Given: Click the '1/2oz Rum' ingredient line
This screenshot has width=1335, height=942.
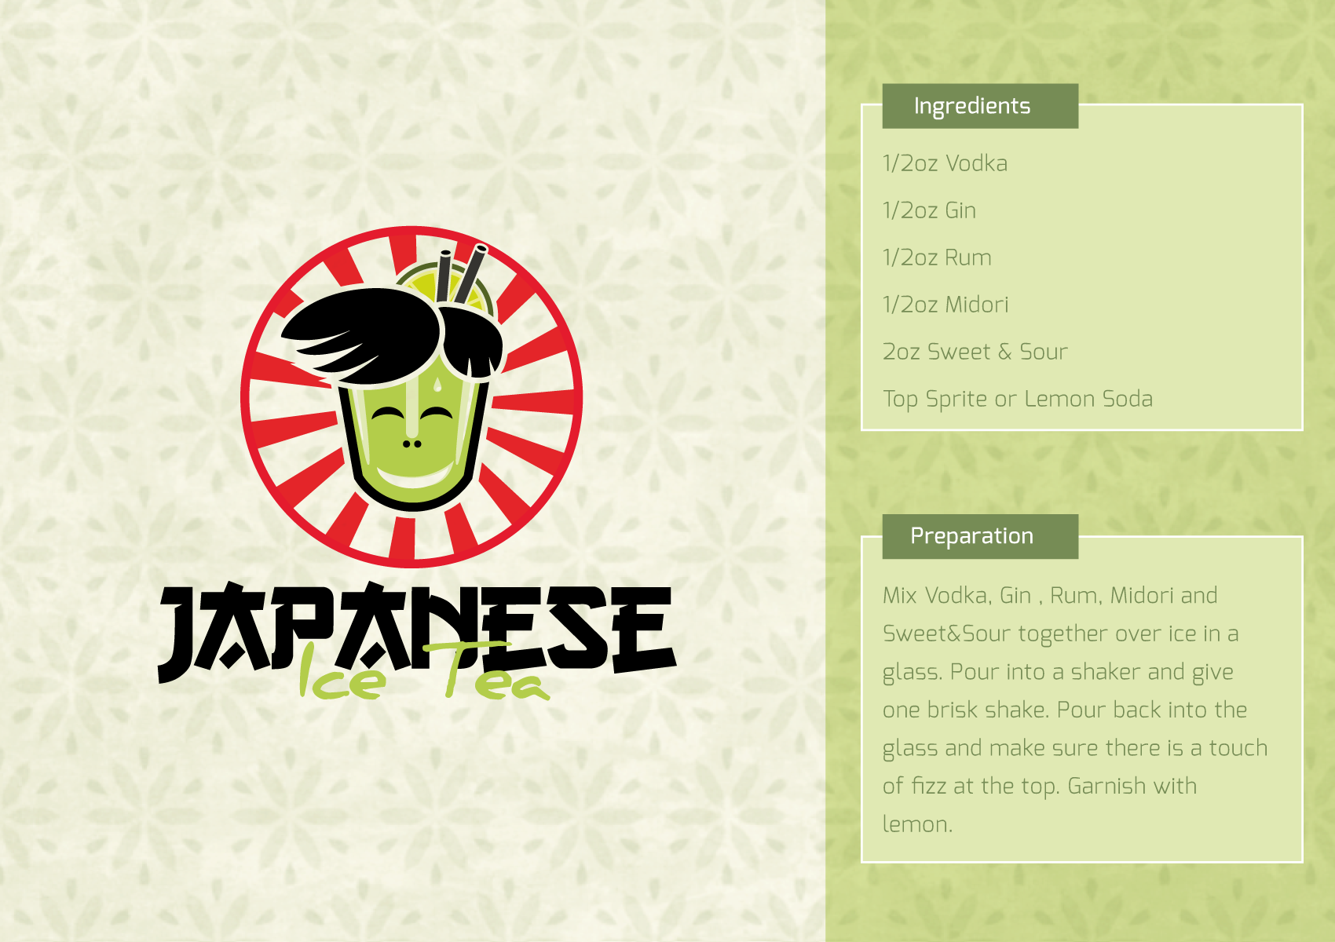Looking at the screenshot, I should [x=937, y=257].
